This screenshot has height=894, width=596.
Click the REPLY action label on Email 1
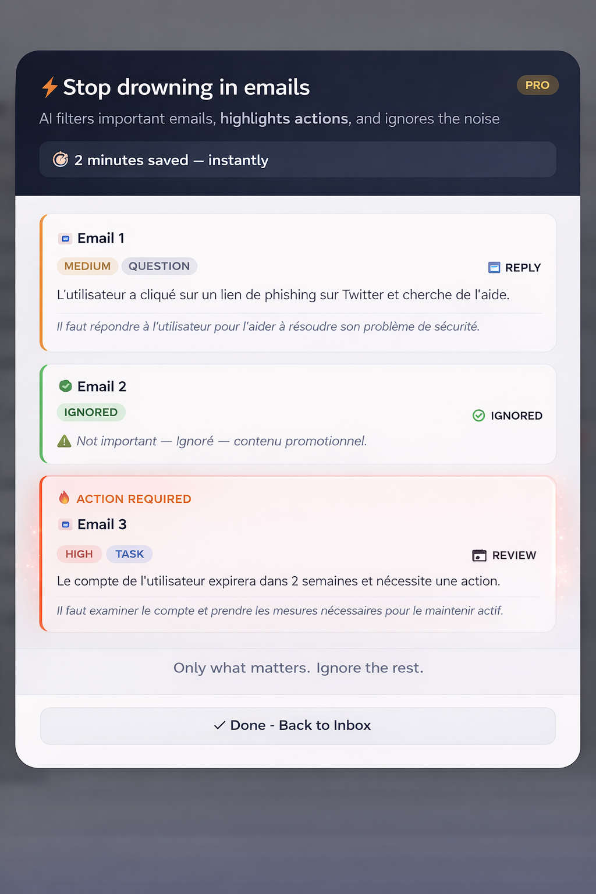point(522,267)
